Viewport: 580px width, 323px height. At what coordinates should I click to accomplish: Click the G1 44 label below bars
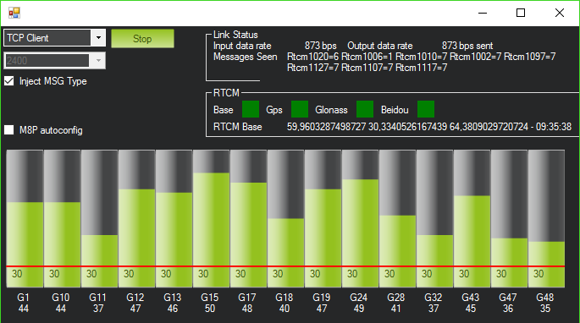point(24,303)
